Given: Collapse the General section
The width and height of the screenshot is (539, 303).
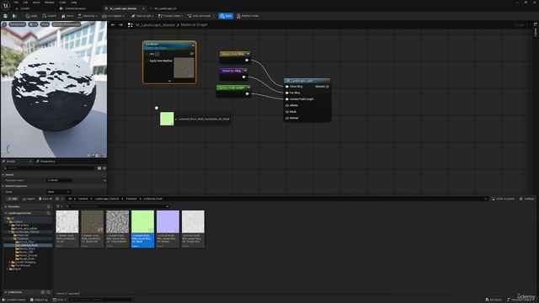Looking at the screenshot, I should pyautogui.click(x=3, y=175).
